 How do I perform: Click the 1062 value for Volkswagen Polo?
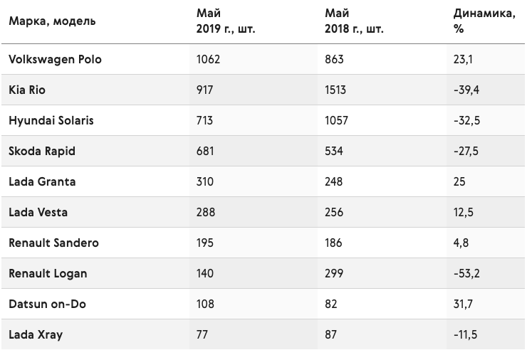coord(209,59)
